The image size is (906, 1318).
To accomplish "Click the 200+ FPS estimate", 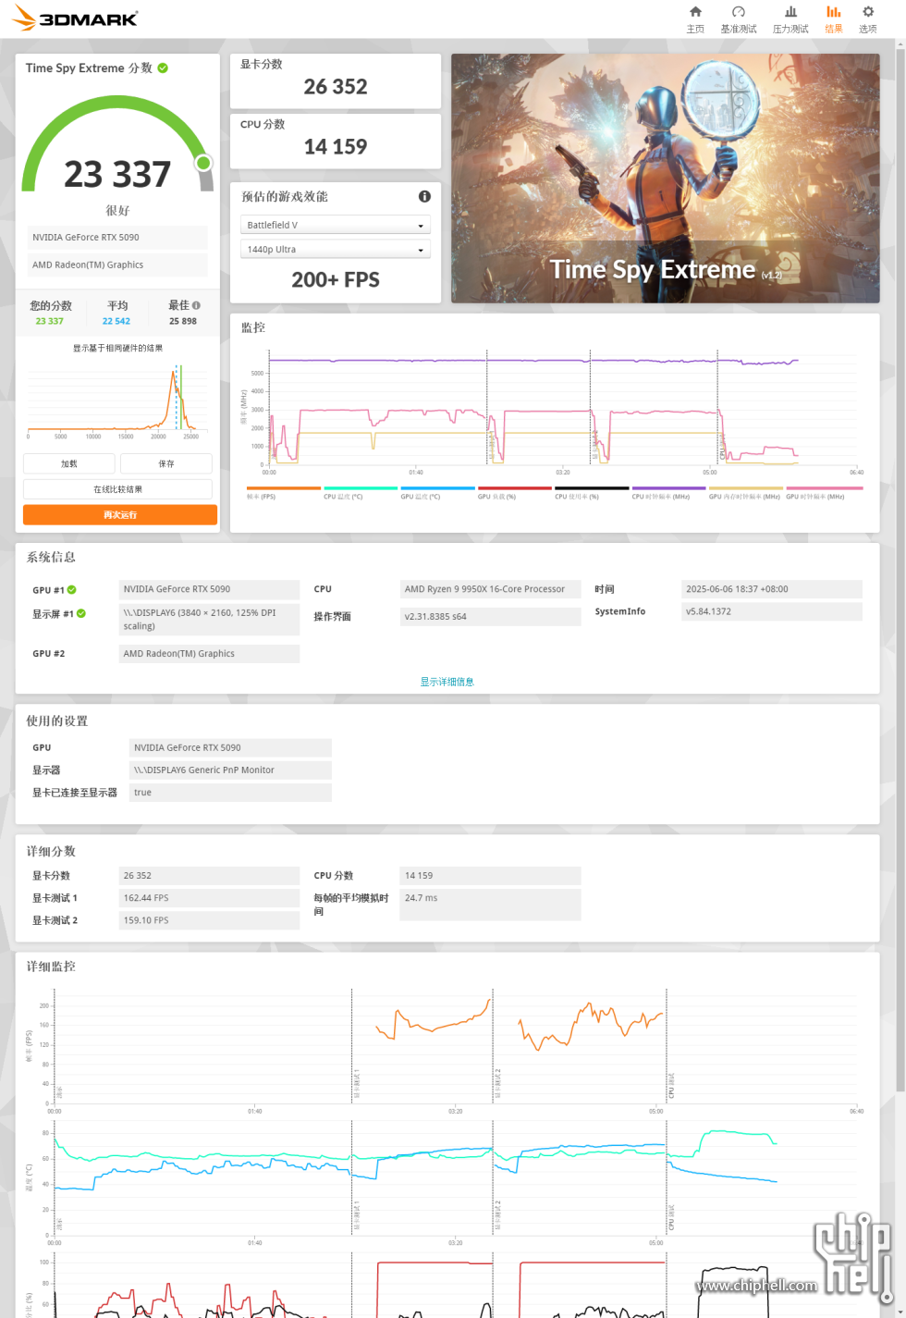I will click(336, 280).
